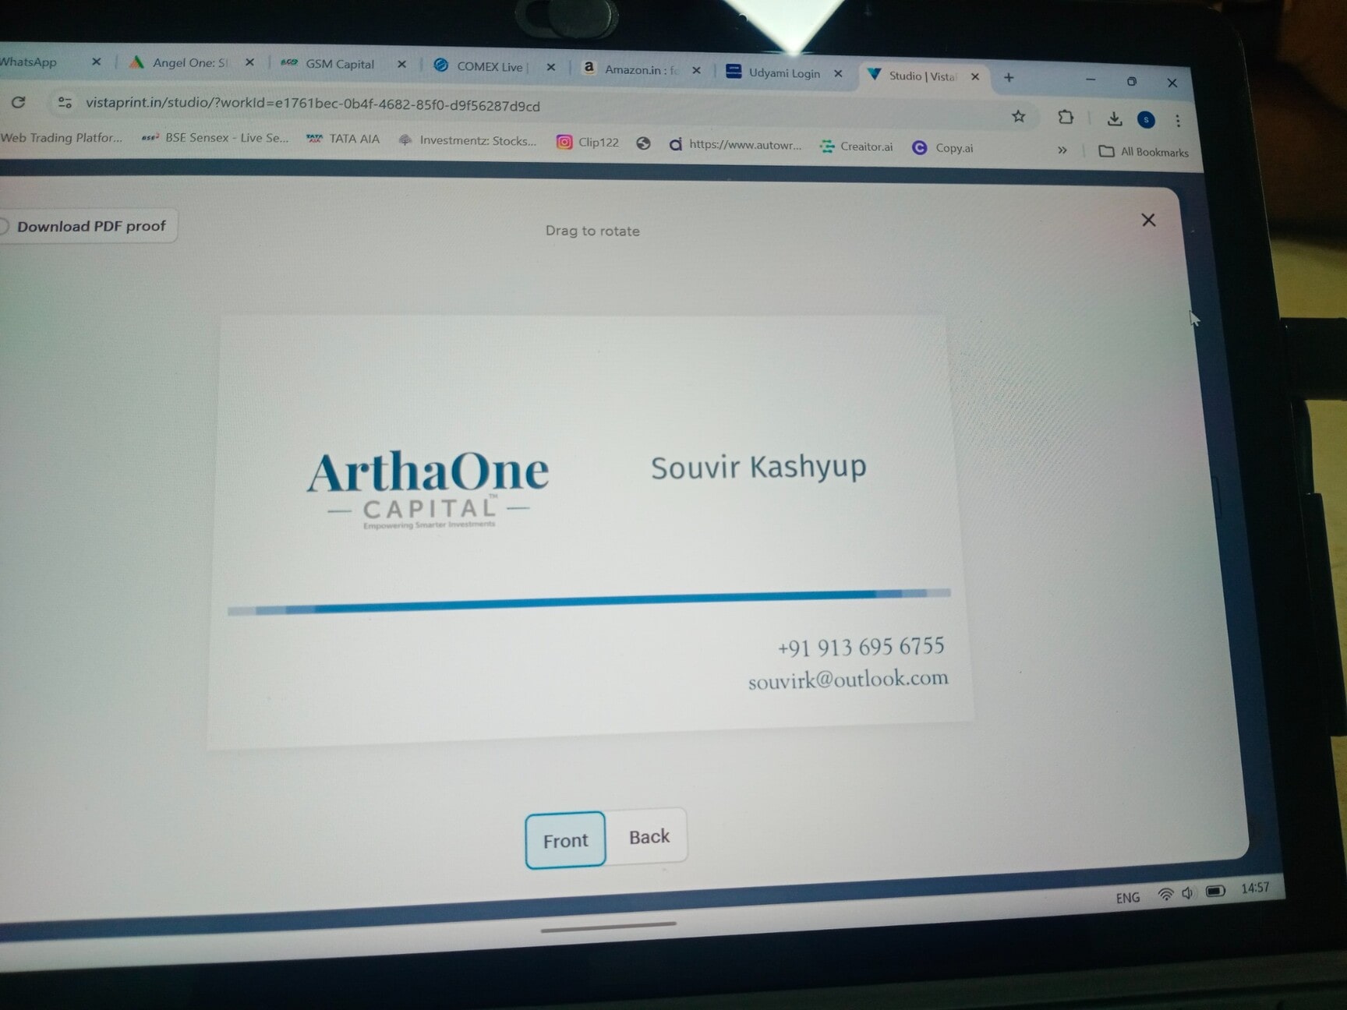Click the business card front preview

pos(589,530)
